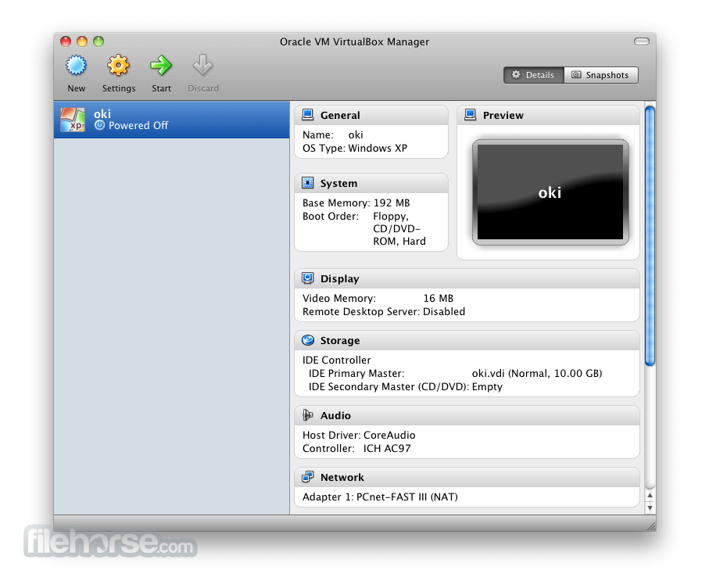Select the Windows XP icon for oki
Image resolution: width=709 pixels, height=581 pixels.
pos(73,120)
